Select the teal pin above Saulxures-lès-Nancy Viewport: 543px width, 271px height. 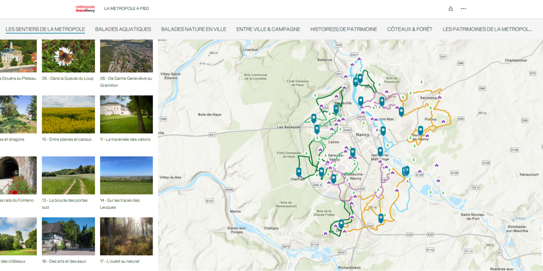click(420, 130)
